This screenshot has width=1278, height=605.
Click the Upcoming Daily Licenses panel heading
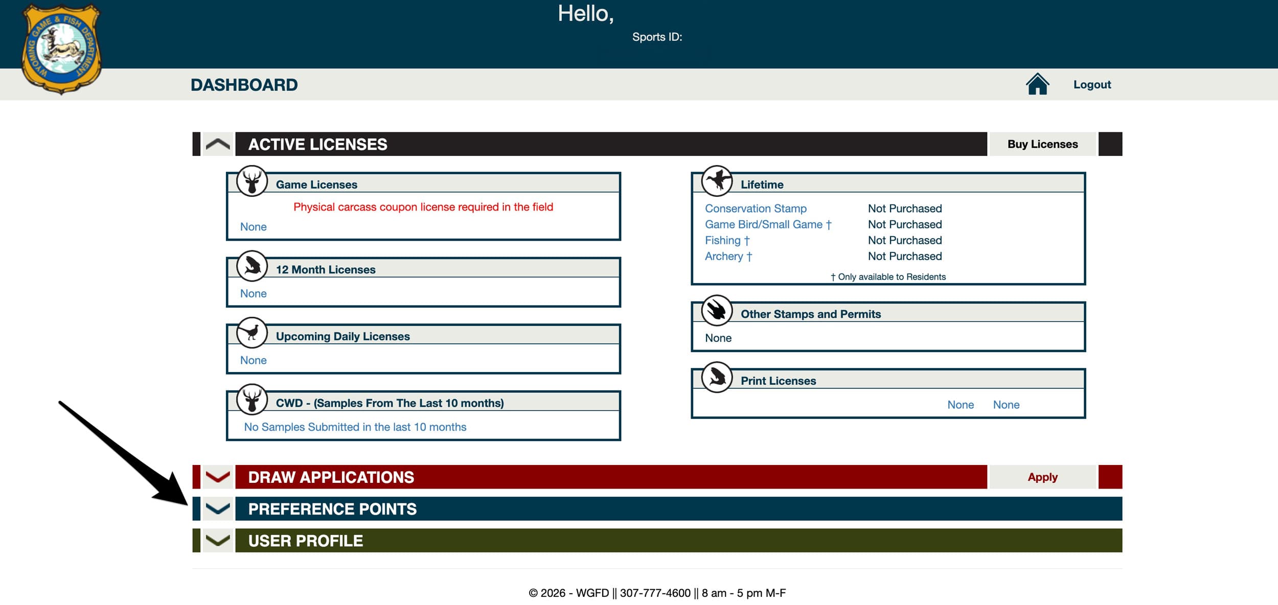[x=343, y=336]
